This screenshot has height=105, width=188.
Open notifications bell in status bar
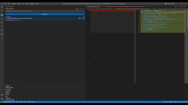187,102
